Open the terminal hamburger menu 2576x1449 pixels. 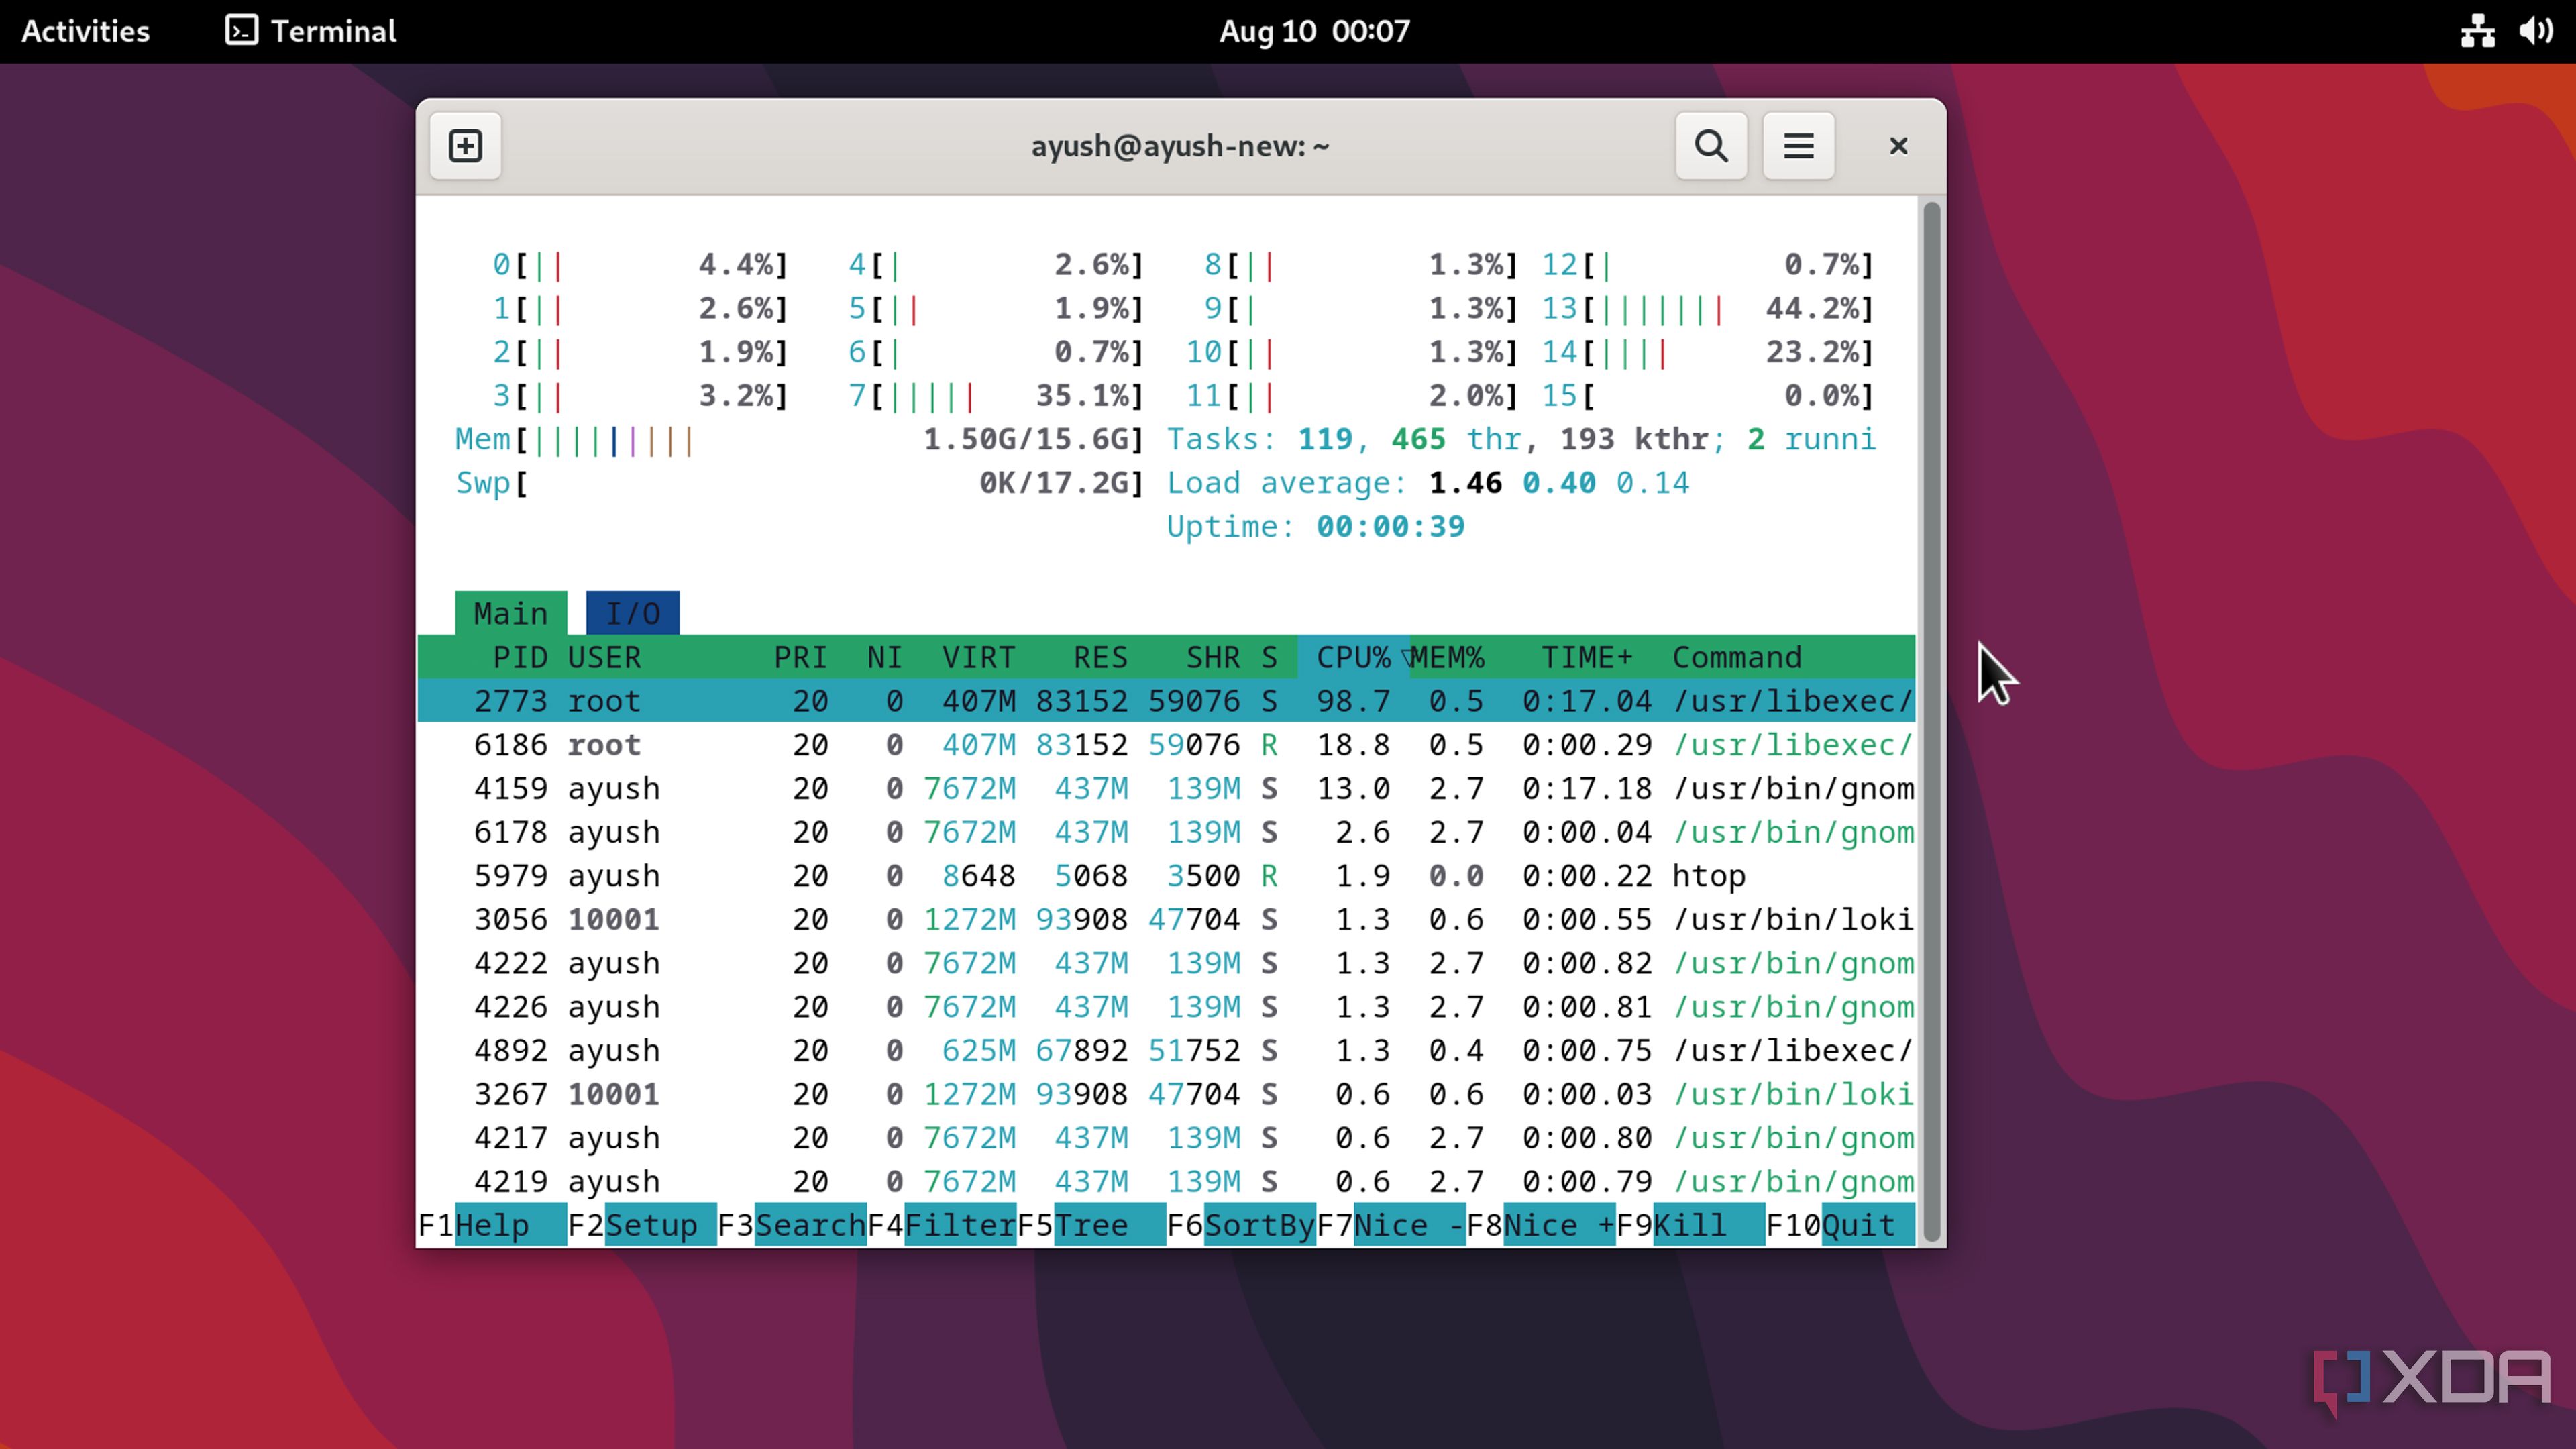pos(1798,146)
